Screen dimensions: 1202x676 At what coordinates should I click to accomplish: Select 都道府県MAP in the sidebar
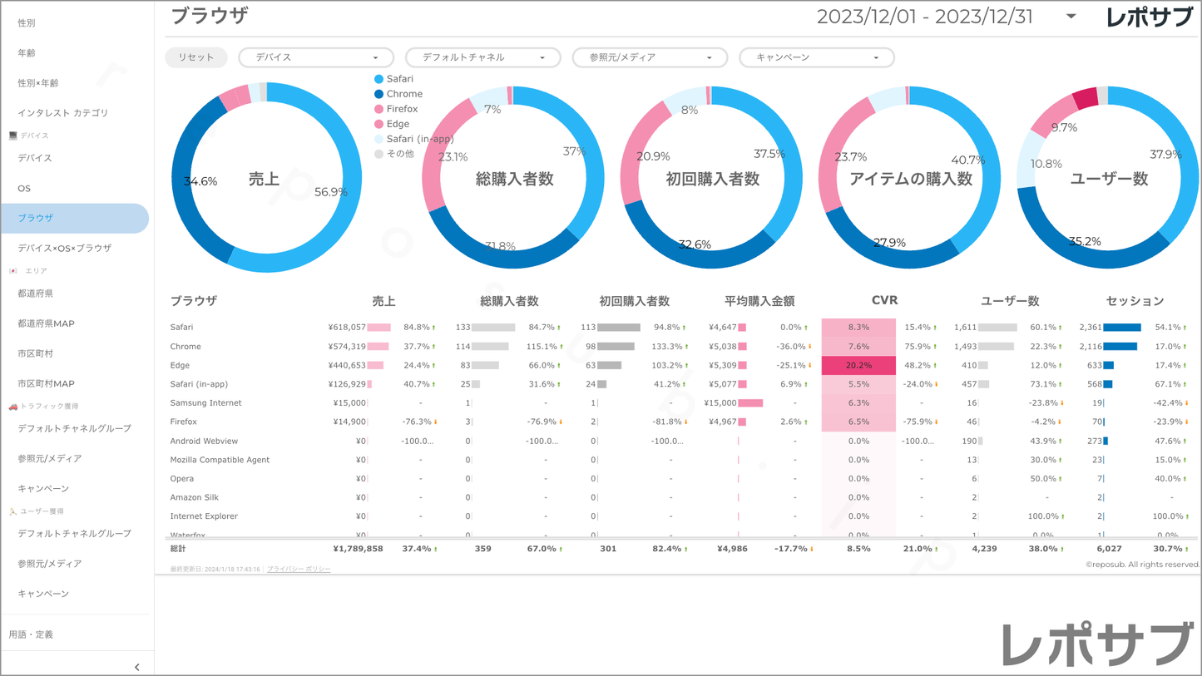(47, 323)
